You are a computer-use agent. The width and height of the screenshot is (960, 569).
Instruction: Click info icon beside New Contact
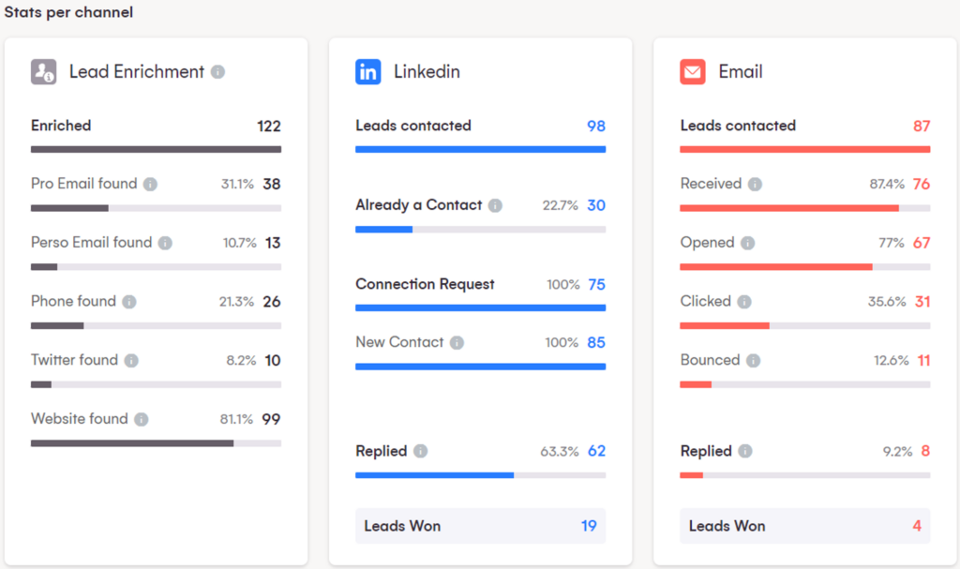457,343
